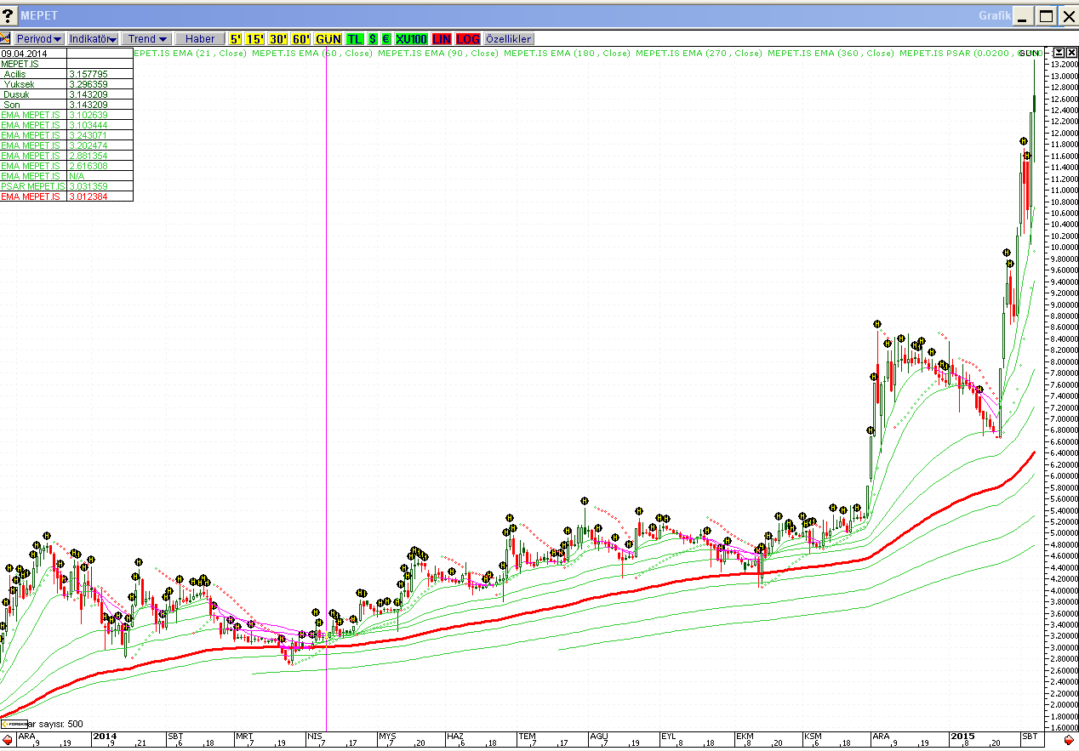
Task: Expand the Trend dropdown
Action: [147, 39]
